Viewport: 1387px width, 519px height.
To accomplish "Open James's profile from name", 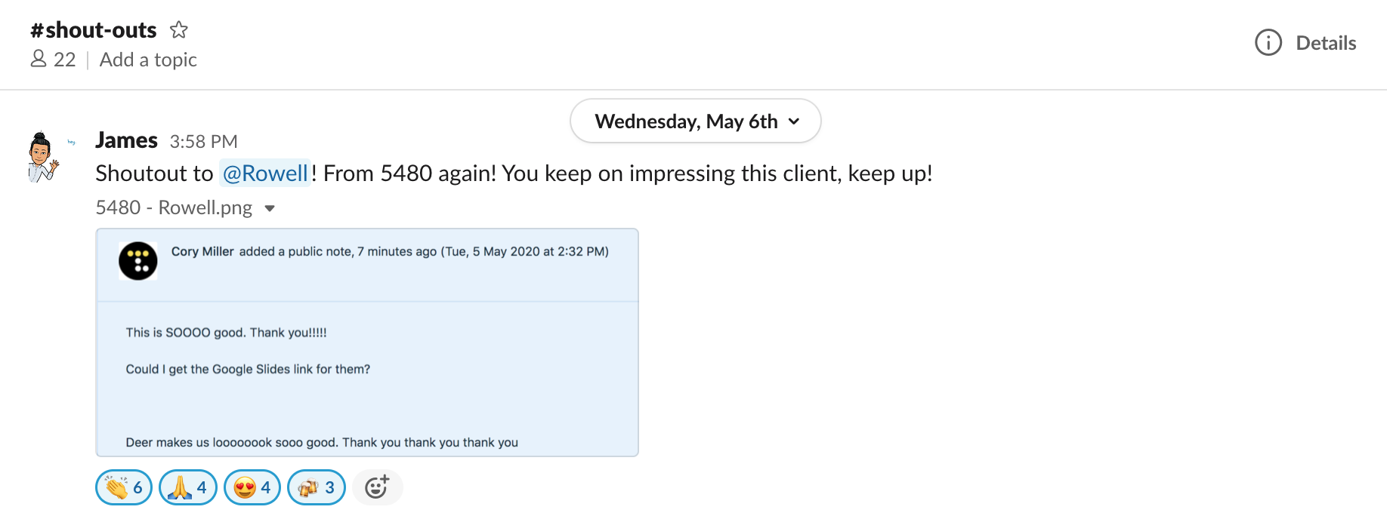I will [126, 140].
